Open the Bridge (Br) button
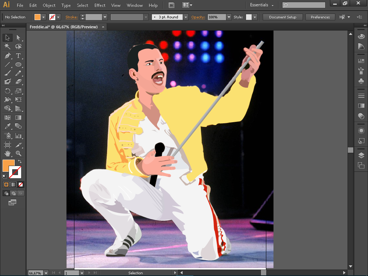 tap(171, 5)
